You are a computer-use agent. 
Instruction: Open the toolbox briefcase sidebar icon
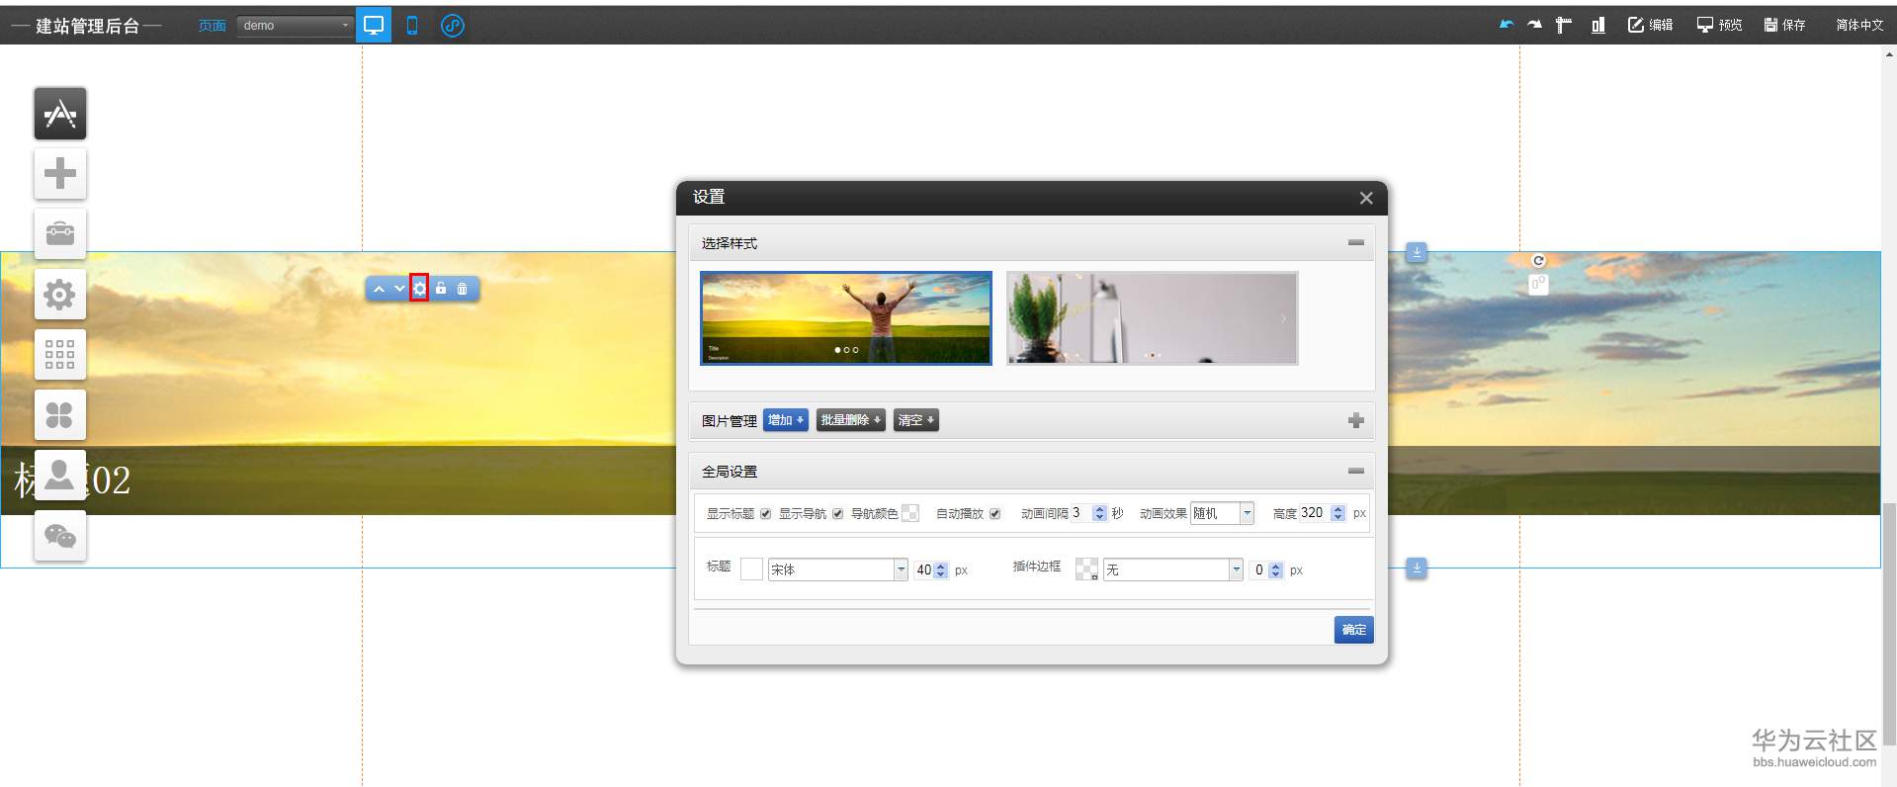(60, 234)
